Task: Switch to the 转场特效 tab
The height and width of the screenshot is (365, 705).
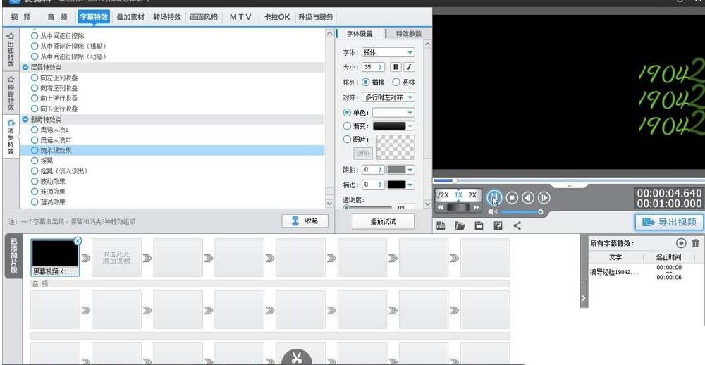Action: pos(167,17)
